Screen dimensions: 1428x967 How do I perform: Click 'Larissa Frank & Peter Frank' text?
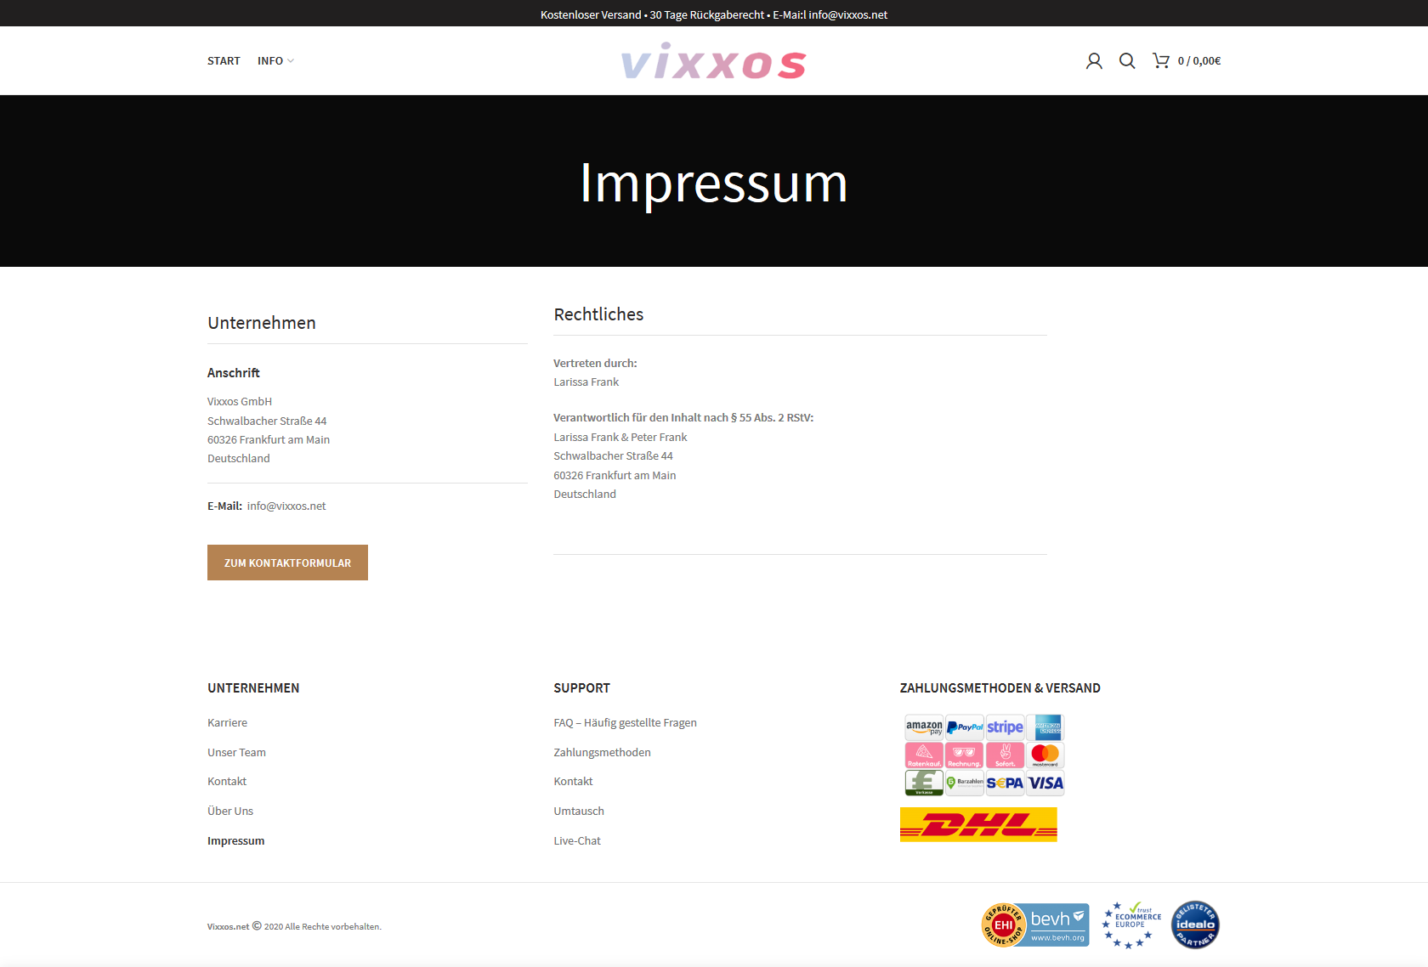pyautogui.click(x=620, y=438)
